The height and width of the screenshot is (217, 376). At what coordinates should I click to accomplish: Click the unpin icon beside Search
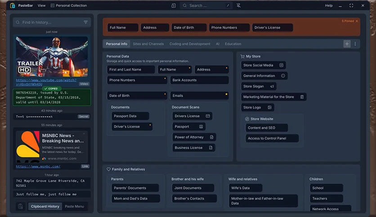[238, 5]
